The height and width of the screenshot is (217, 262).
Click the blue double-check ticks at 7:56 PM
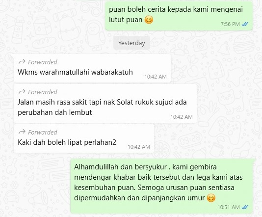(x=245, y=24)
